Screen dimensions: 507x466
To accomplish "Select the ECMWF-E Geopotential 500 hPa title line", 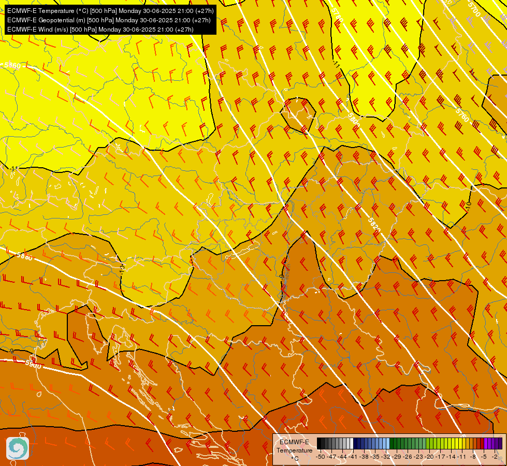I will [x=109, y=20].
